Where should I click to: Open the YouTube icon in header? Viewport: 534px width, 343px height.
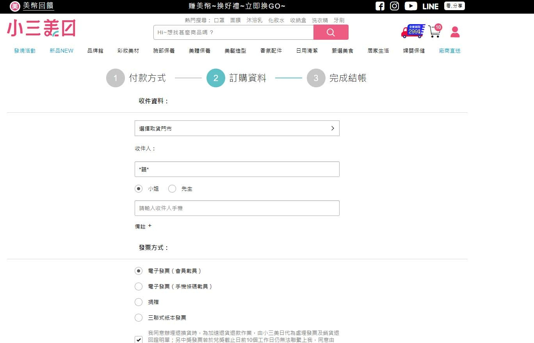[411, 6]
